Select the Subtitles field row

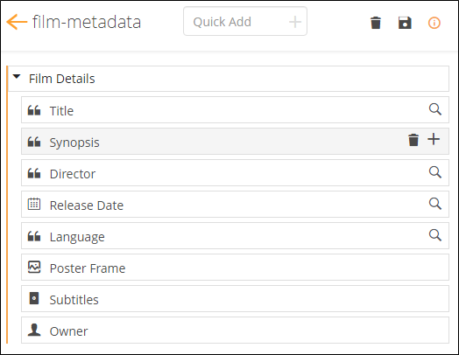(x=235, y=299)
